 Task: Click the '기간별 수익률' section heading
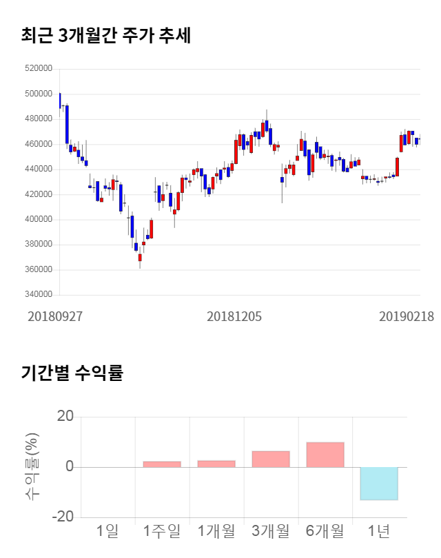tap(72, 374)
